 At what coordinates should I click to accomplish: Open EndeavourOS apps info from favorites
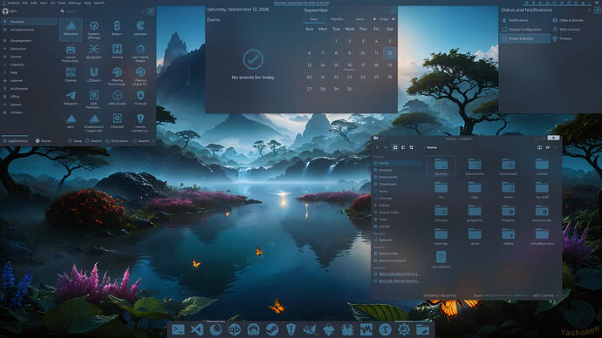click(x=93, y=122)
